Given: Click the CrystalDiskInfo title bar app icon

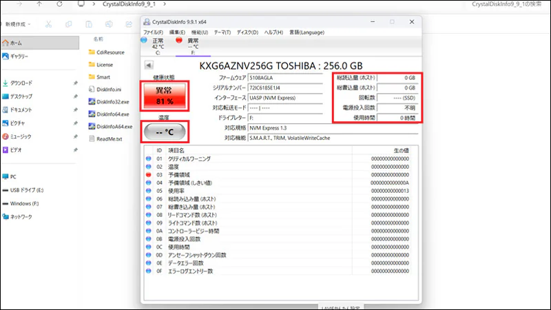Looking at the screenshot, I should 147,22.
